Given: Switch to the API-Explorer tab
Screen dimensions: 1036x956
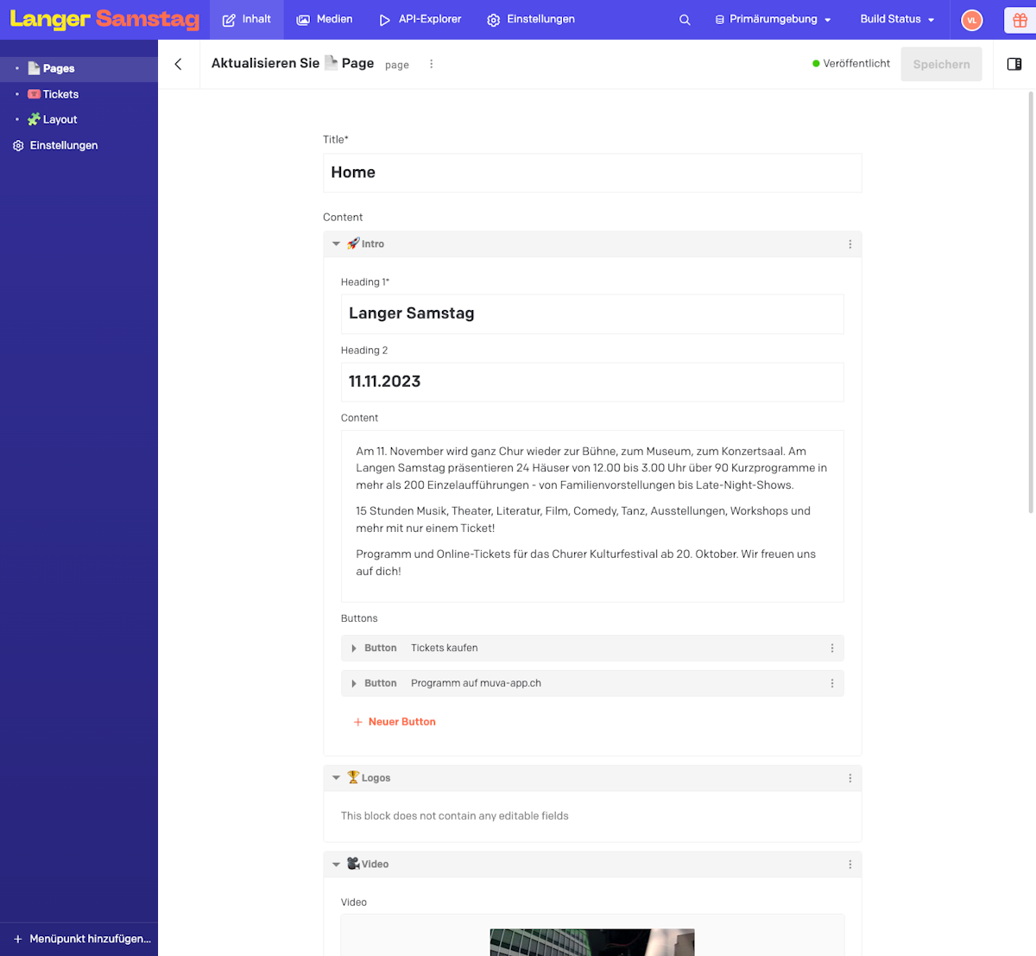Looking at the screenshot, I should 420,19.
